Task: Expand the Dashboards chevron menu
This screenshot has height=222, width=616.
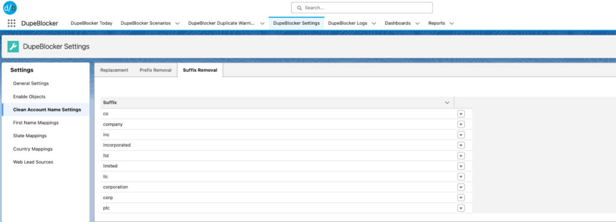Action: 417,23
